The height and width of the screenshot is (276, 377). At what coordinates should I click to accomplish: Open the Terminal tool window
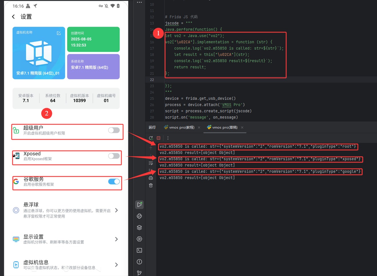pos(139,250)
